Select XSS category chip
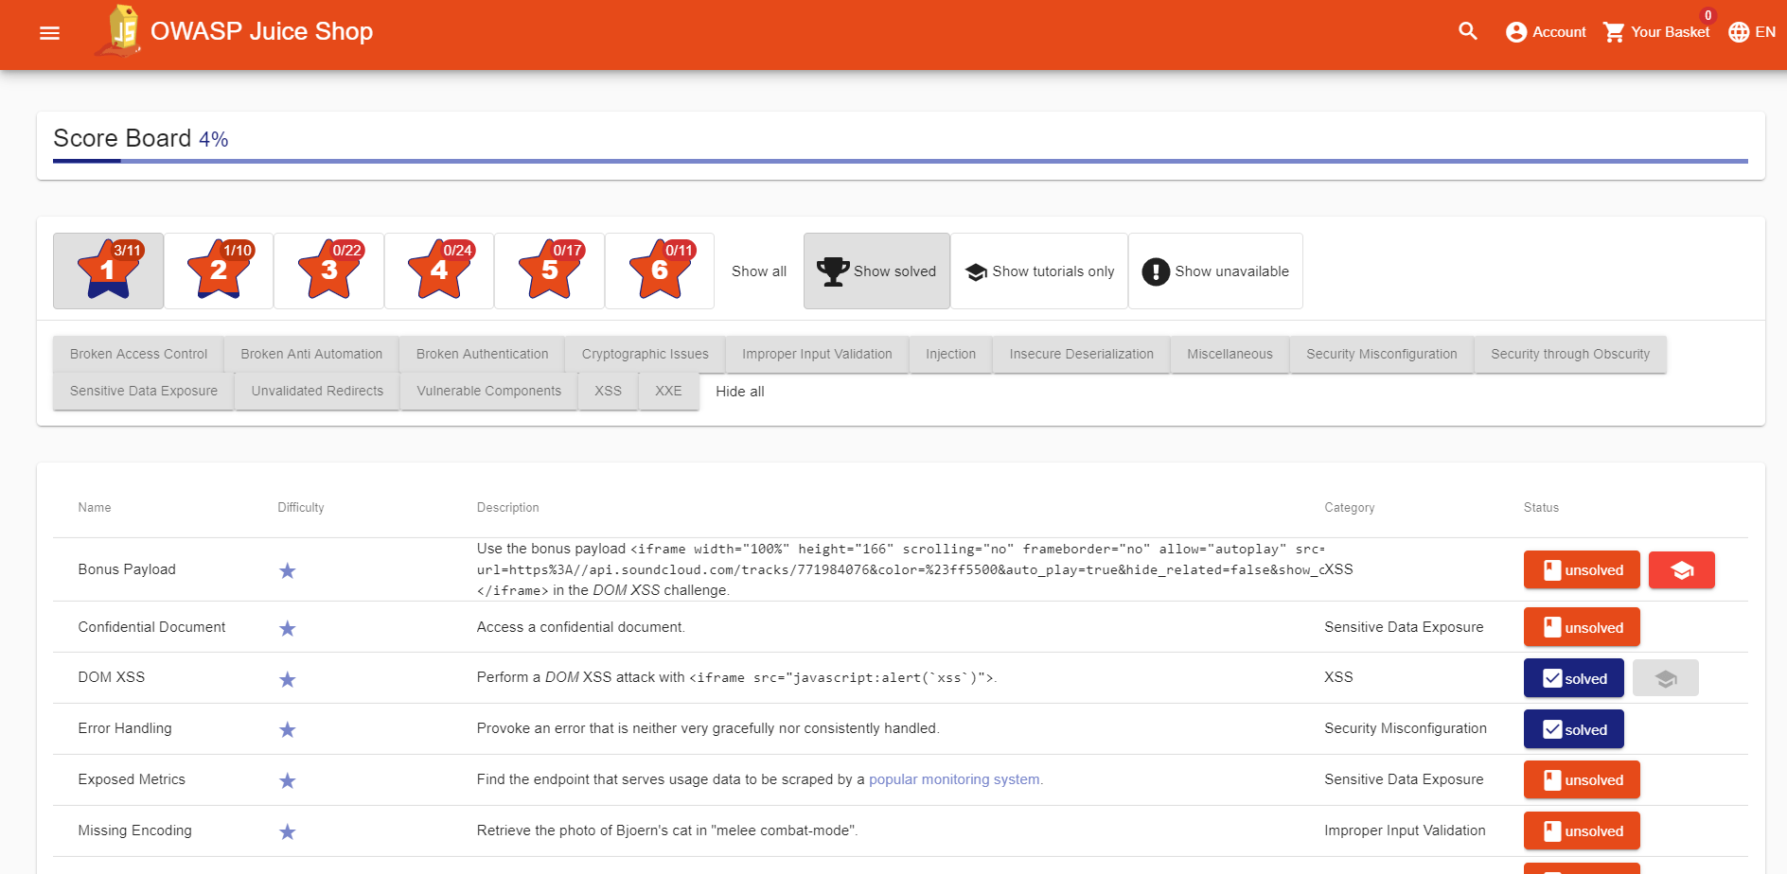The height and width of the screenshot is (874, 1787). click(x=608, y=392)
